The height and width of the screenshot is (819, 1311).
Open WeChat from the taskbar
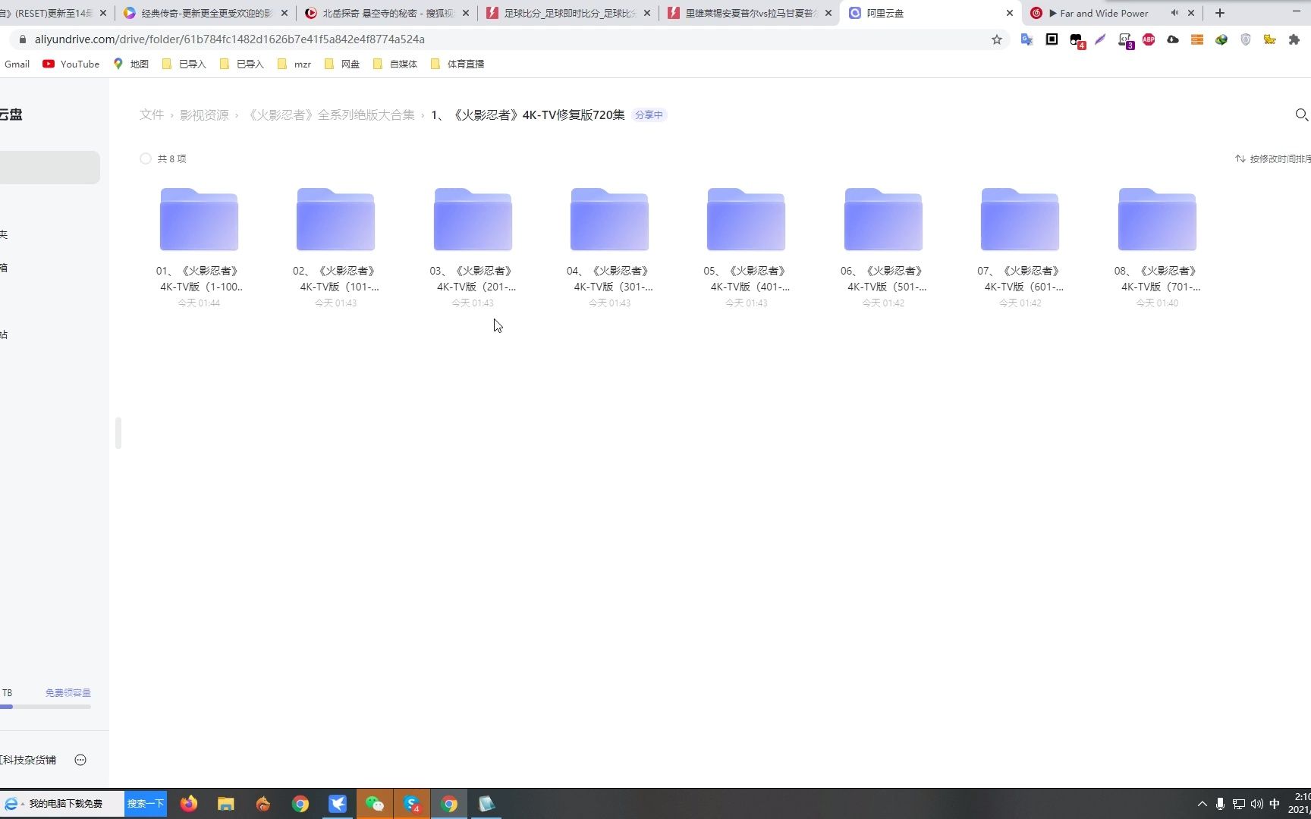coord(375,804)
